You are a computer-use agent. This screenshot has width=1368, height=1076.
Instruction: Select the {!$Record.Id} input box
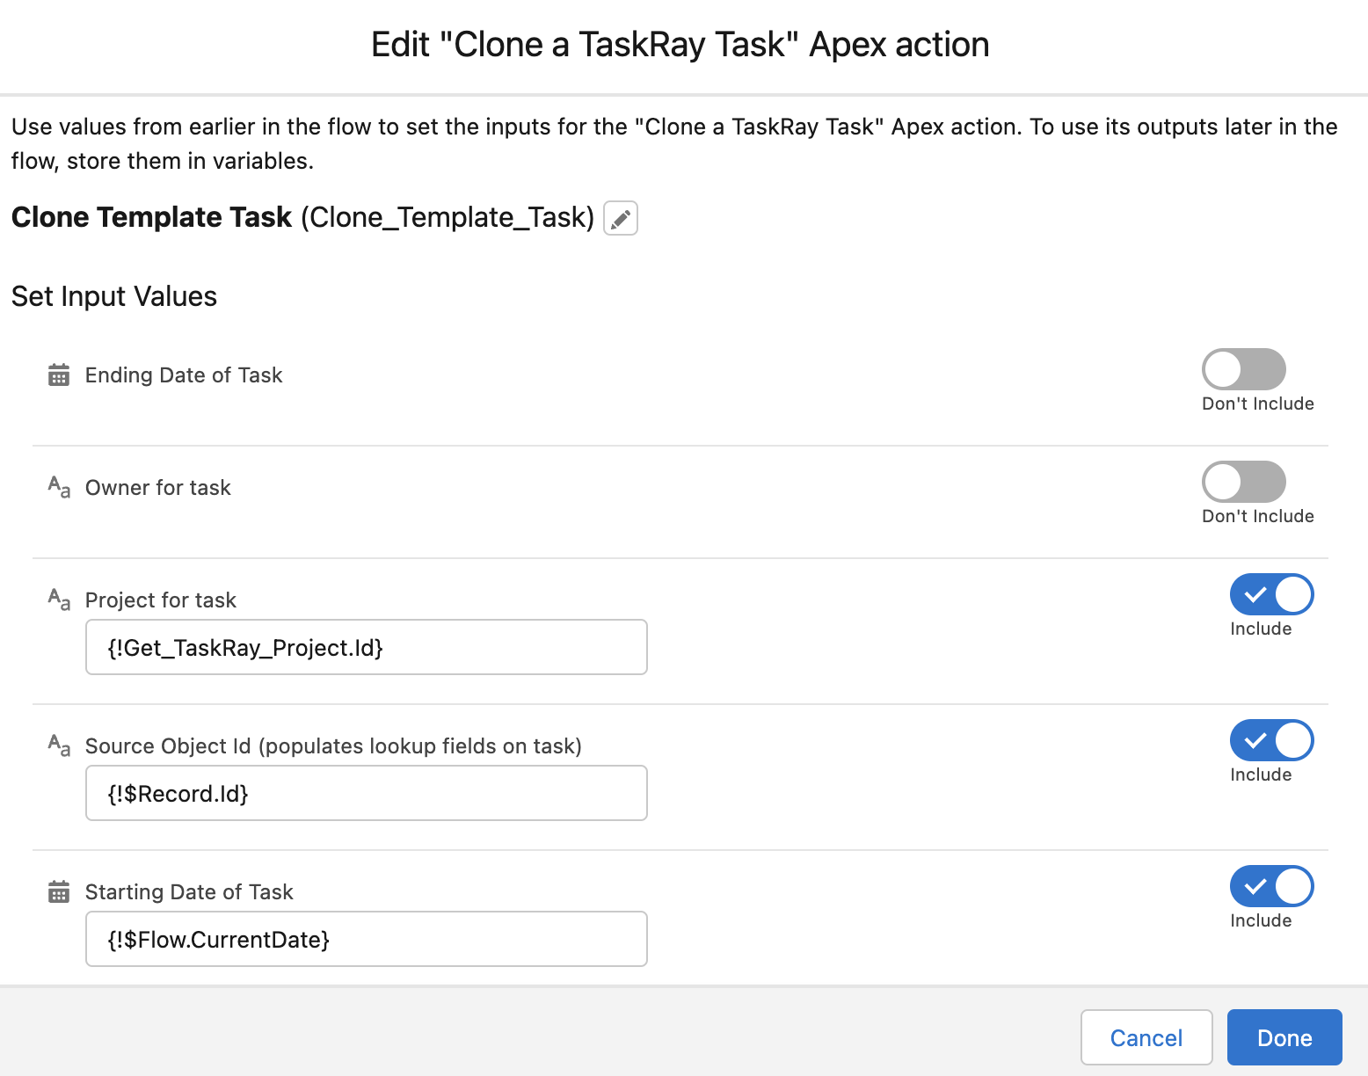(366, 793)
